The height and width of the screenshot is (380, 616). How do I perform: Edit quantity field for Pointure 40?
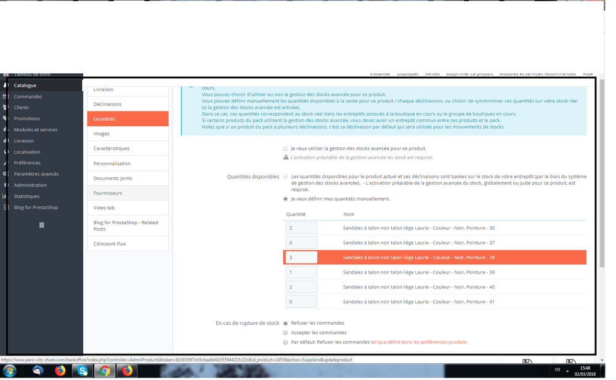point(301,287)
